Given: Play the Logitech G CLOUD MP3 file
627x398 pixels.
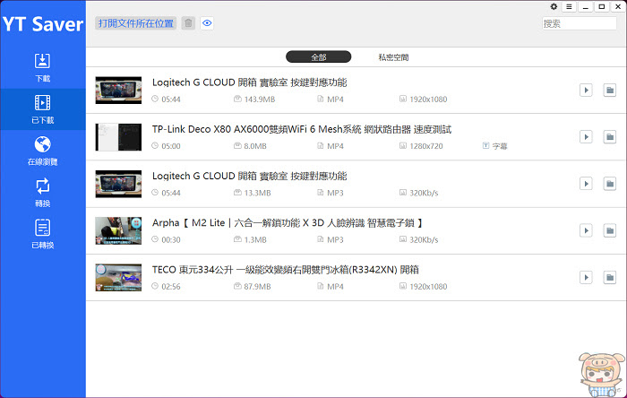Looking at the screenshot, I should [x=586, y=184].
